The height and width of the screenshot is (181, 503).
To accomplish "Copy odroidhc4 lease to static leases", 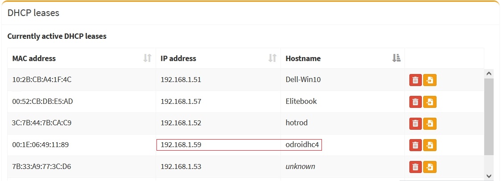I will click(429, 145).
